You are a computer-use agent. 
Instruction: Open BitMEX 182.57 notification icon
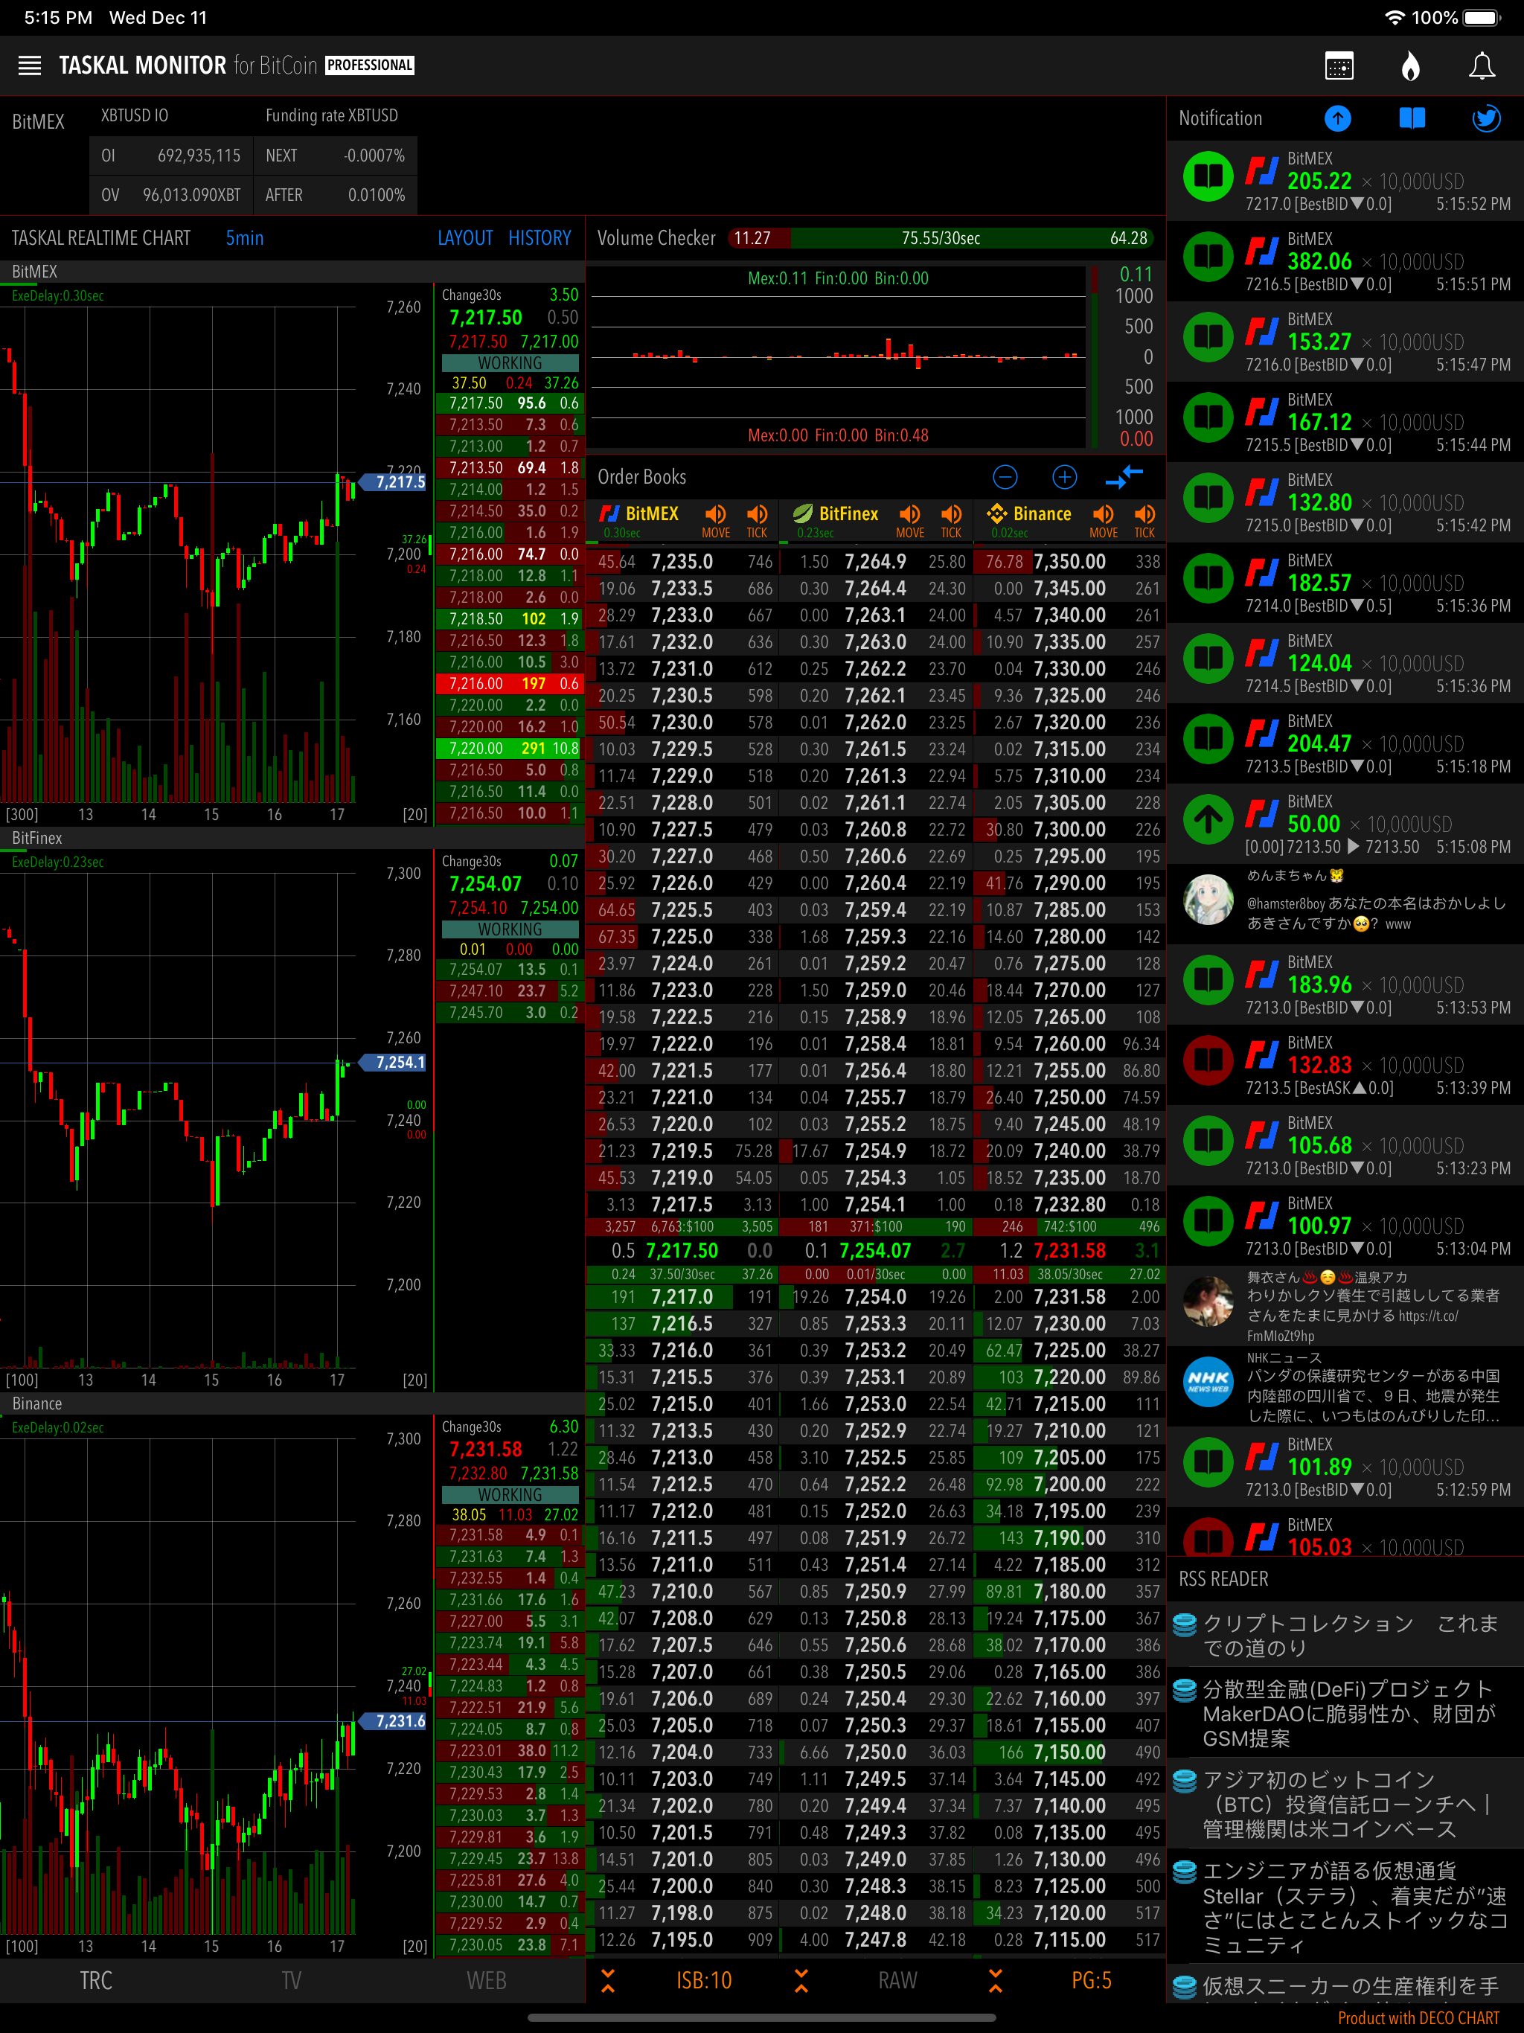coord(1208,579)
